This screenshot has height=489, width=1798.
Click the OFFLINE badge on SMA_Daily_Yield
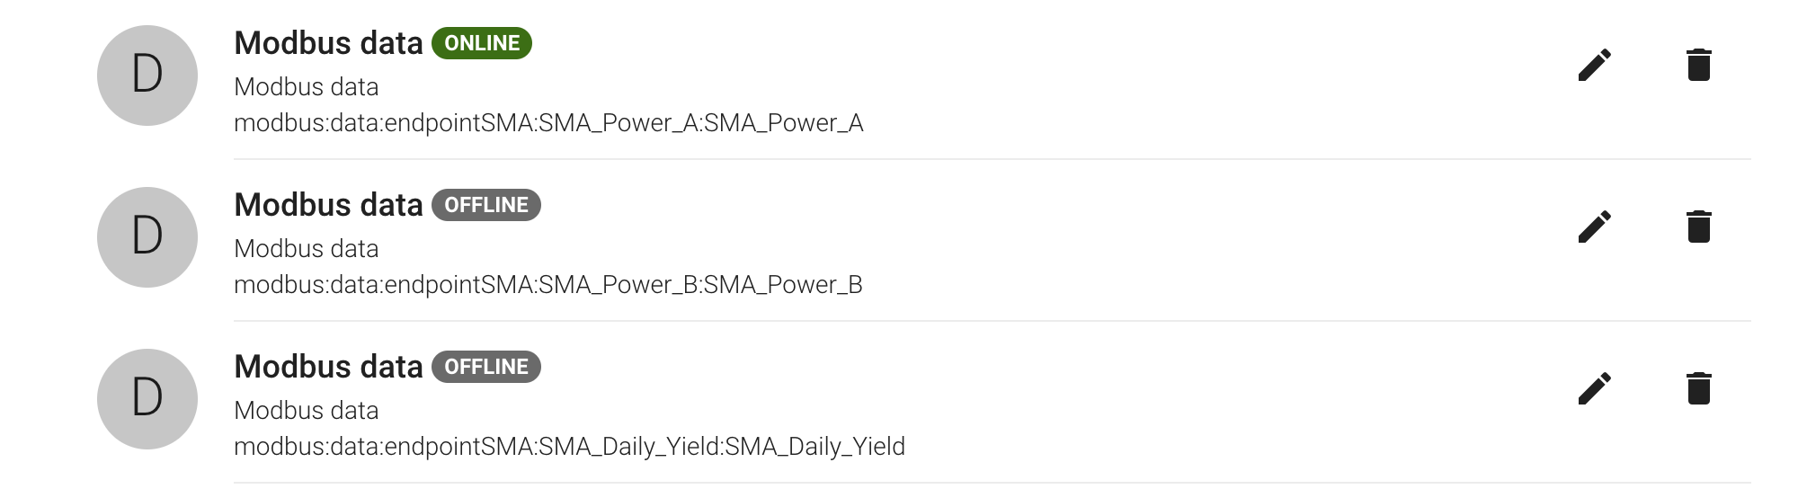(486, 367)
